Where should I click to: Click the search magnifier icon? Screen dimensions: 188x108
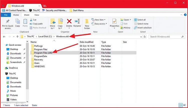(x=182, y=37)
